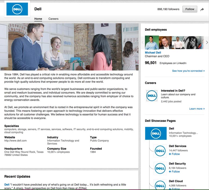This screenshot has width=209, height=190.
Task: Open the Dell showcase page title
Action: (171, 128)
